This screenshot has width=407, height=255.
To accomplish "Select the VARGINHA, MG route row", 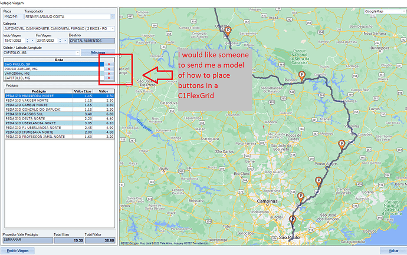I will 54,74.
